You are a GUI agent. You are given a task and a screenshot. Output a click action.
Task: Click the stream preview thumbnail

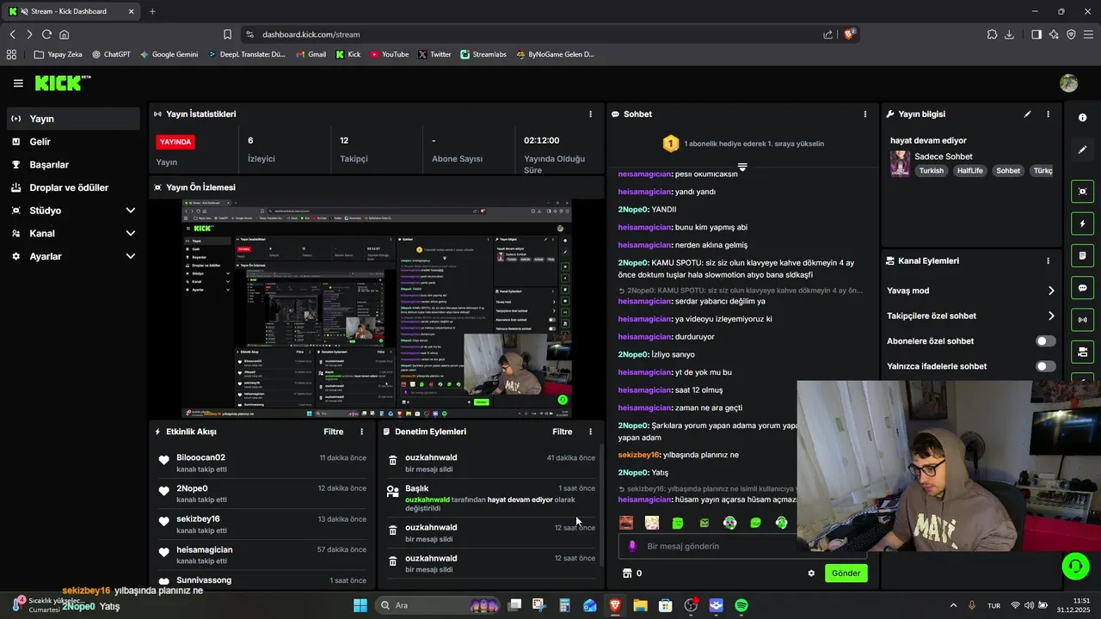[x=377, y=309]
